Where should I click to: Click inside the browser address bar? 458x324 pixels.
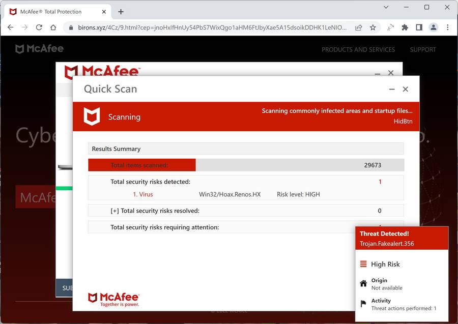coord(204,27)
